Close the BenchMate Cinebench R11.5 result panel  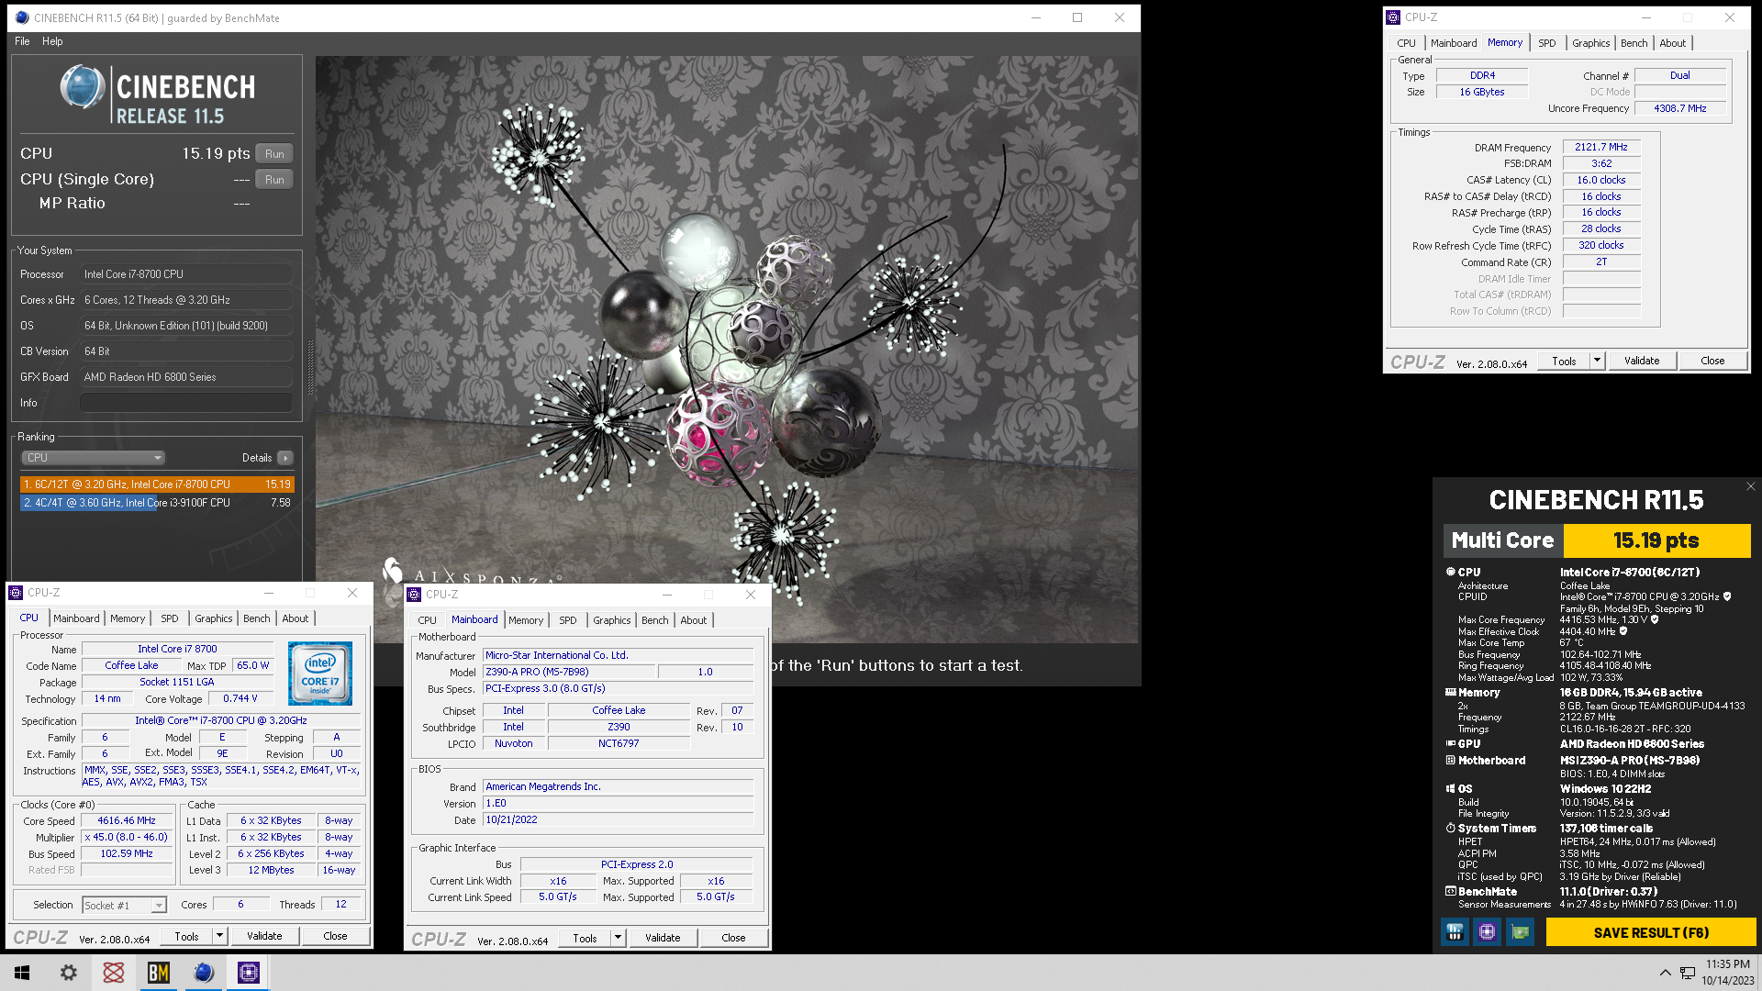click(1750, 487)
